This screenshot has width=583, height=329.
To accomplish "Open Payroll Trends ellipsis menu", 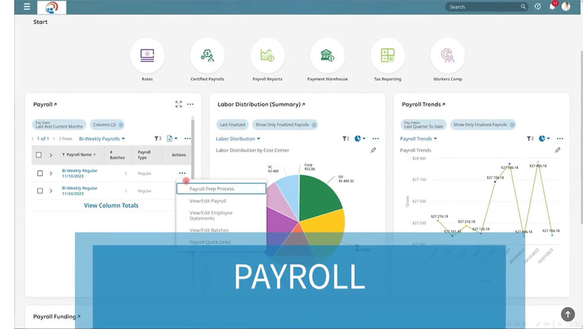I will (560, 138).
